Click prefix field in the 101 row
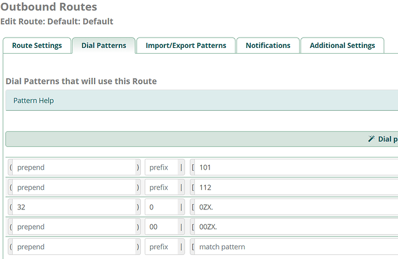398x259 pixels. point(164,167)
